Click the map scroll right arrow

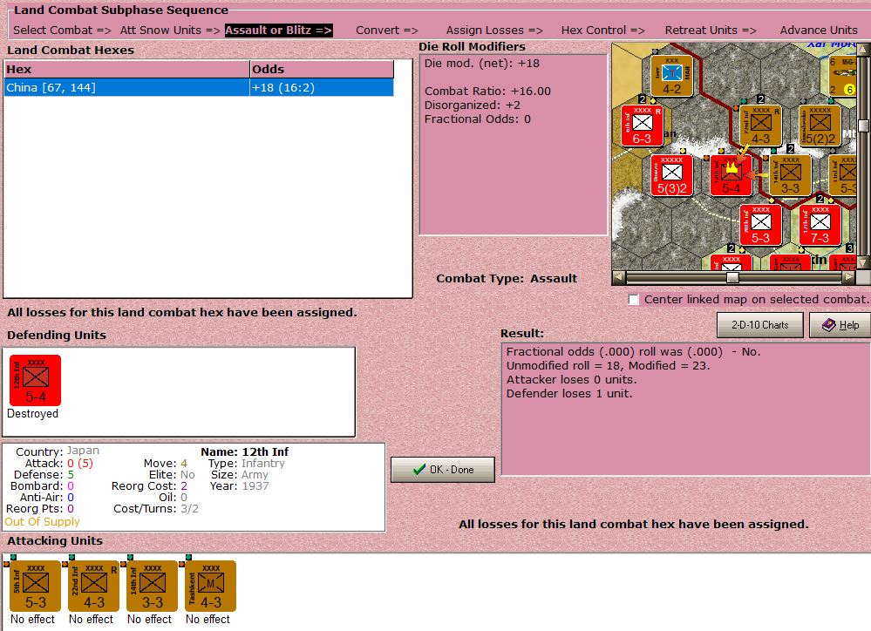pyautogui.click(x=849, y=277)
